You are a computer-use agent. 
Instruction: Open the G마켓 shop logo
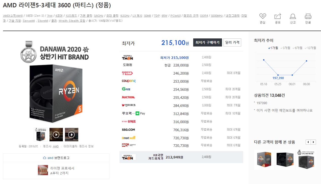(126, 89)
